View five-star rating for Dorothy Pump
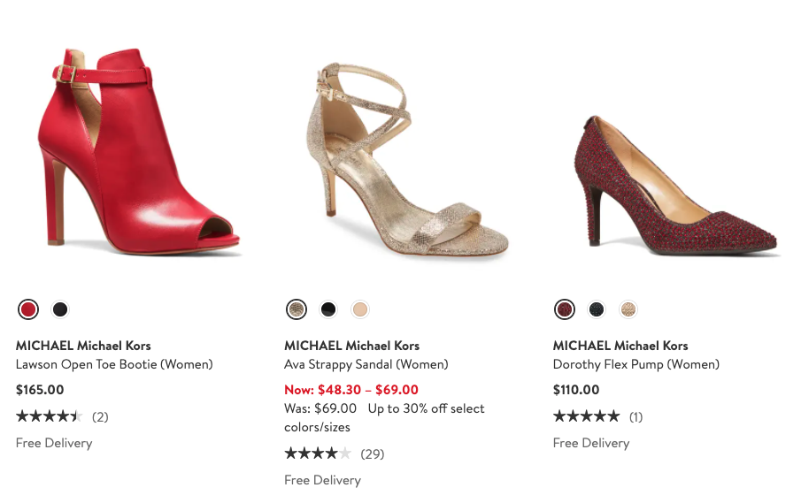801x503 pixels. click(586, 416)
